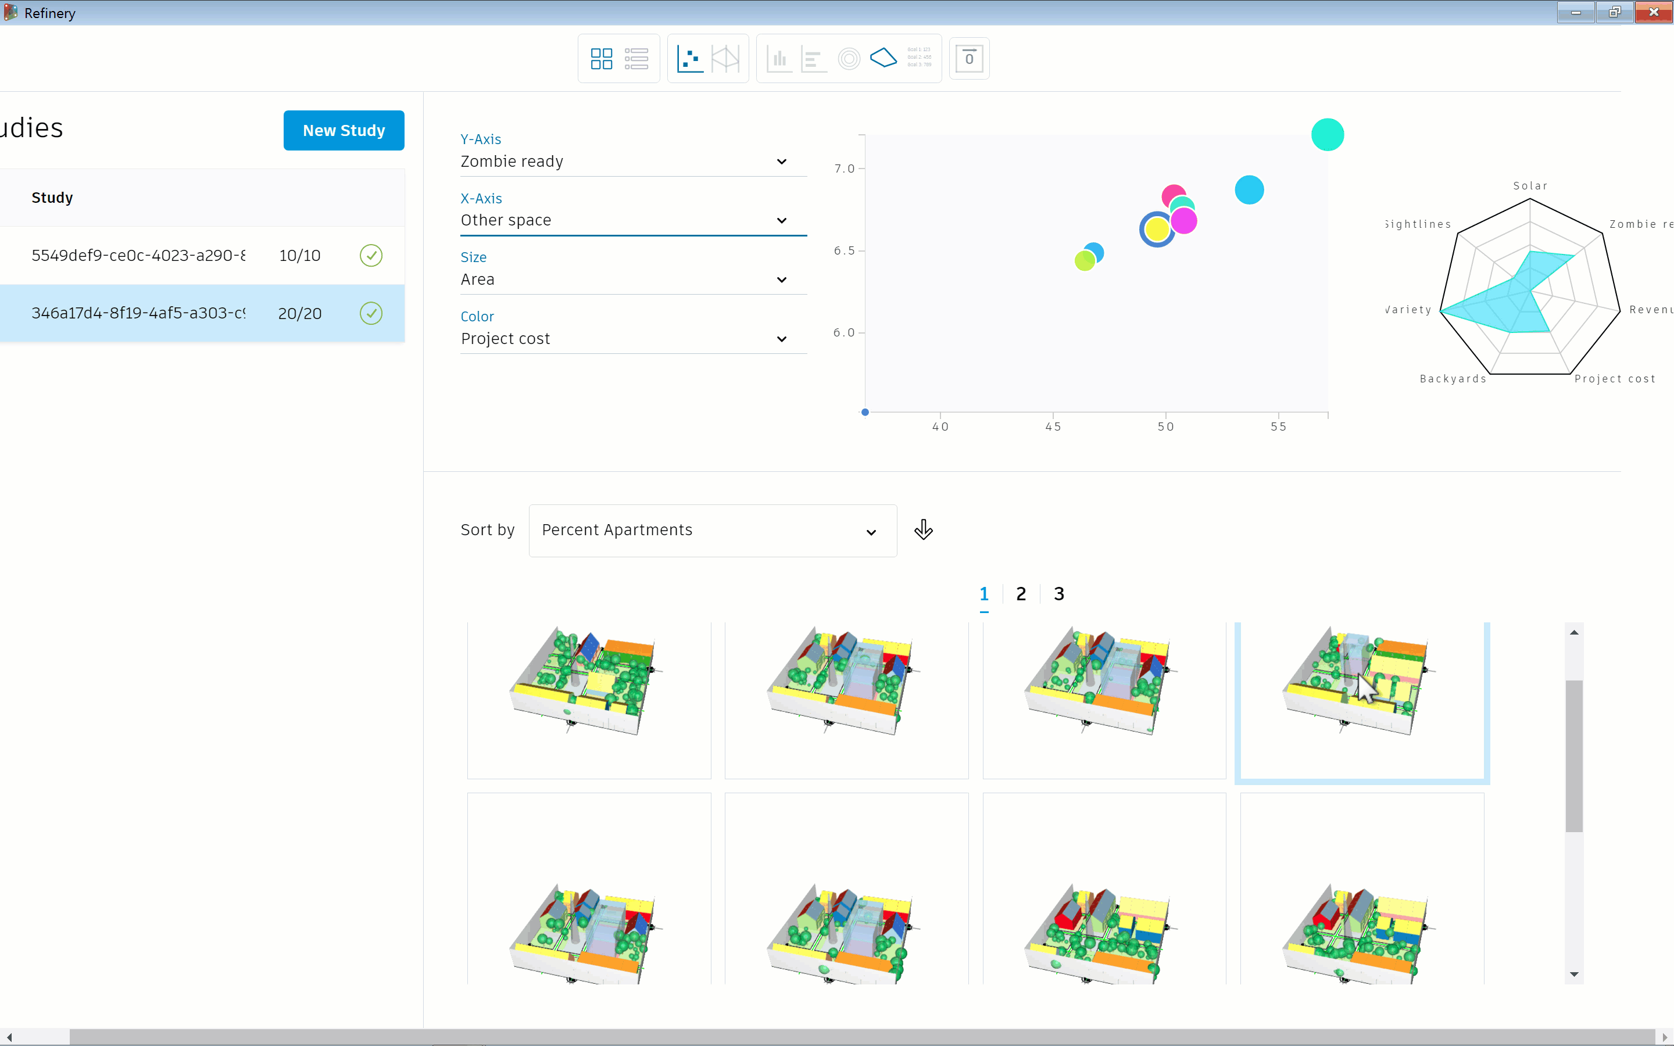Go to results page 3

pos(1058,593)
